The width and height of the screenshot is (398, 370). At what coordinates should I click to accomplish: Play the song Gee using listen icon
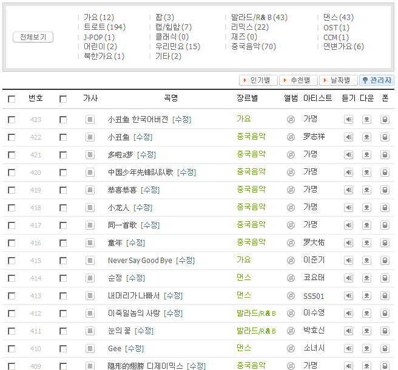(348, 349)
